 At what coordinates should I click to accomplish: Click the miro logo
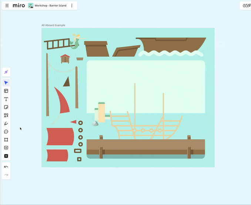[19, 6]
